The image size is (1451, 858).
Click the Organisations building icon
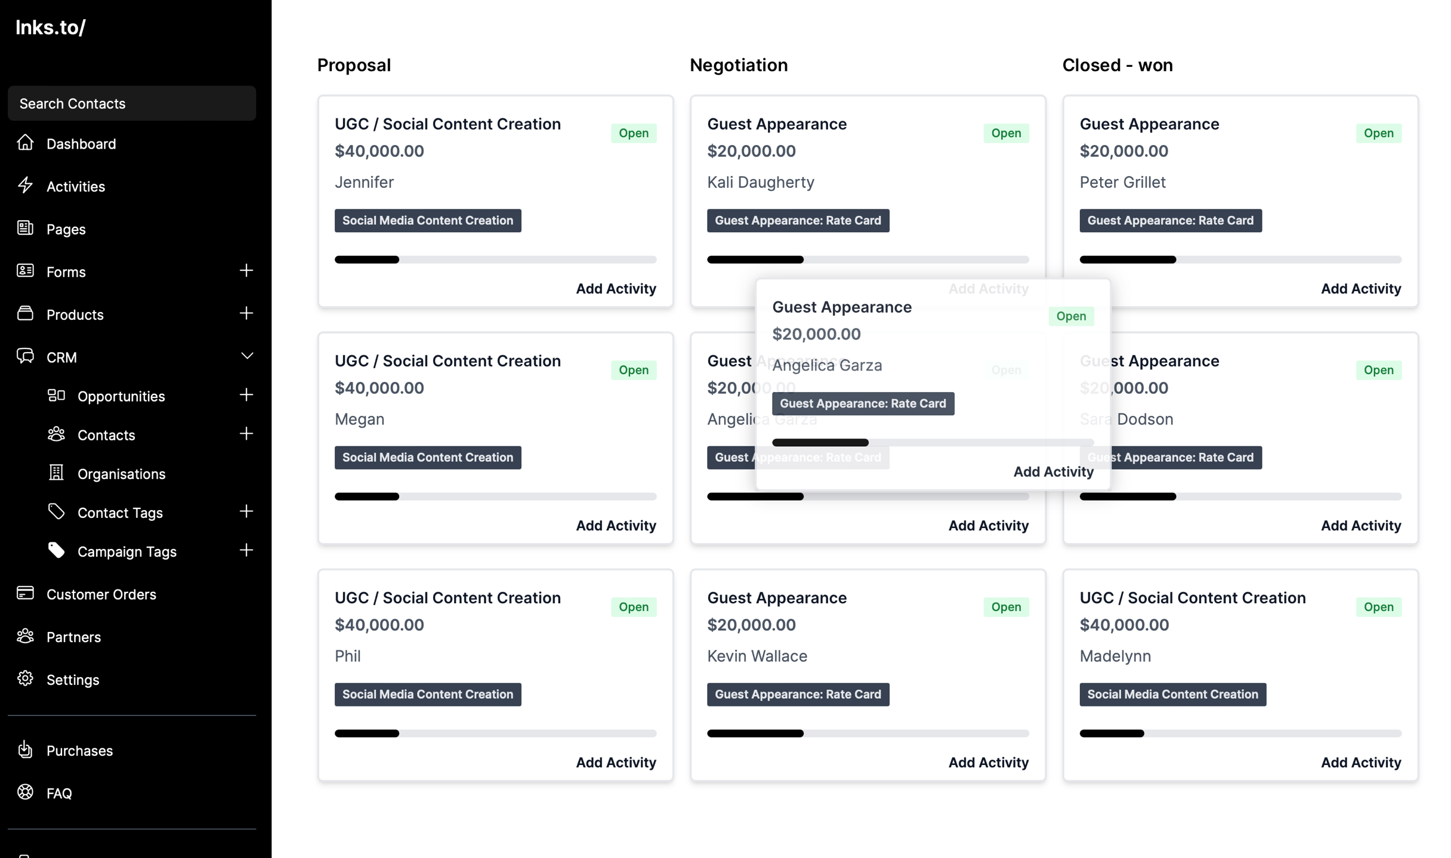(56, 473)
